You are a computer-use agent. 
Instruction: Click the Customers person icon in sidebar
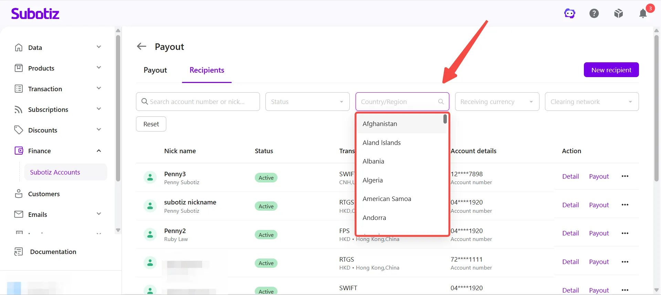pyautogui.click(x=19, y=194)
